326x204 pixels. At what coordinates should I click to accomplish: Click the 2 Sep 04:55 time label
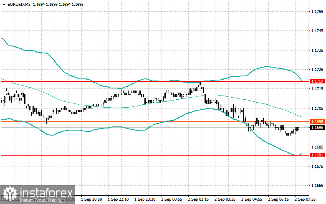[x=252, y=199]
